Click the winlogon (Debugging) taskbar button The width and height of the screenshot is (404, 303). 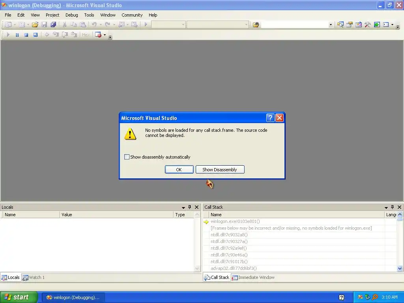(x=73, y=297)
